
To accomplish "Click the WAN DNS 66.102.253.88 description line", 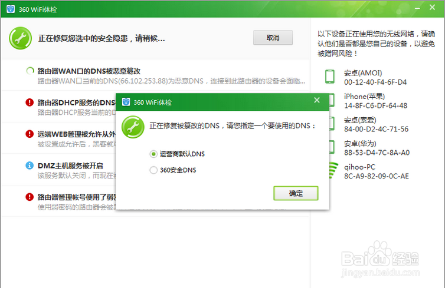I will (171, 81).
